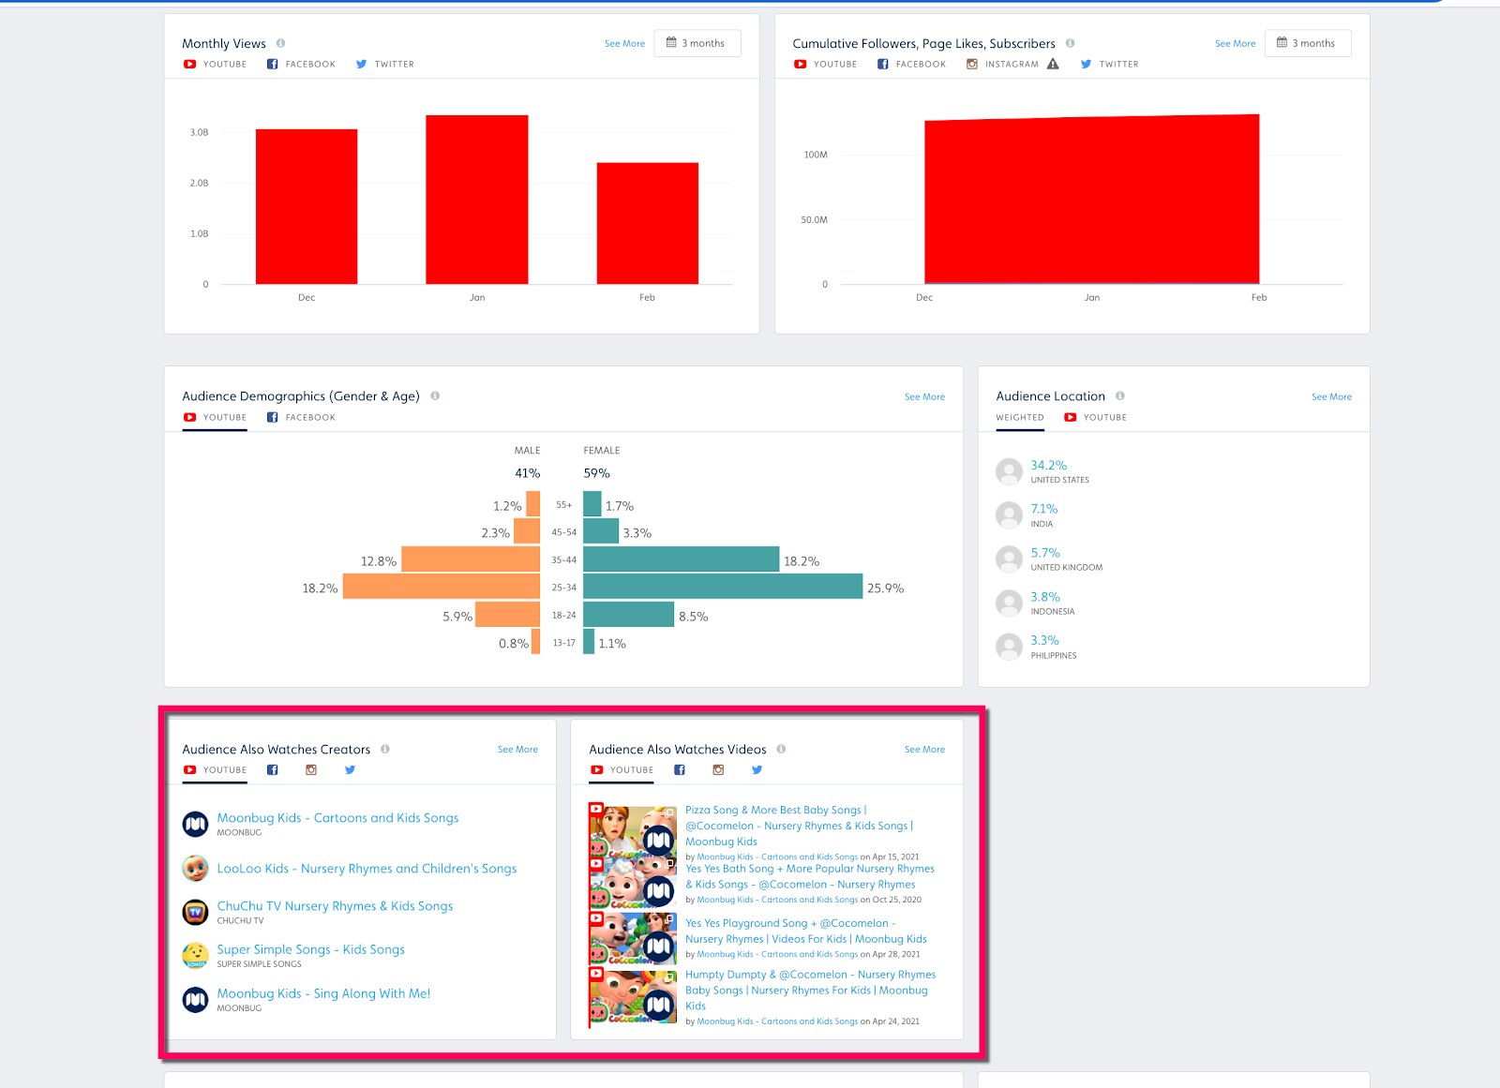The height and width of the screenshot is (1088, 1500).
Task: Click the January bar in Monthly Views
Action: (477, 200)
